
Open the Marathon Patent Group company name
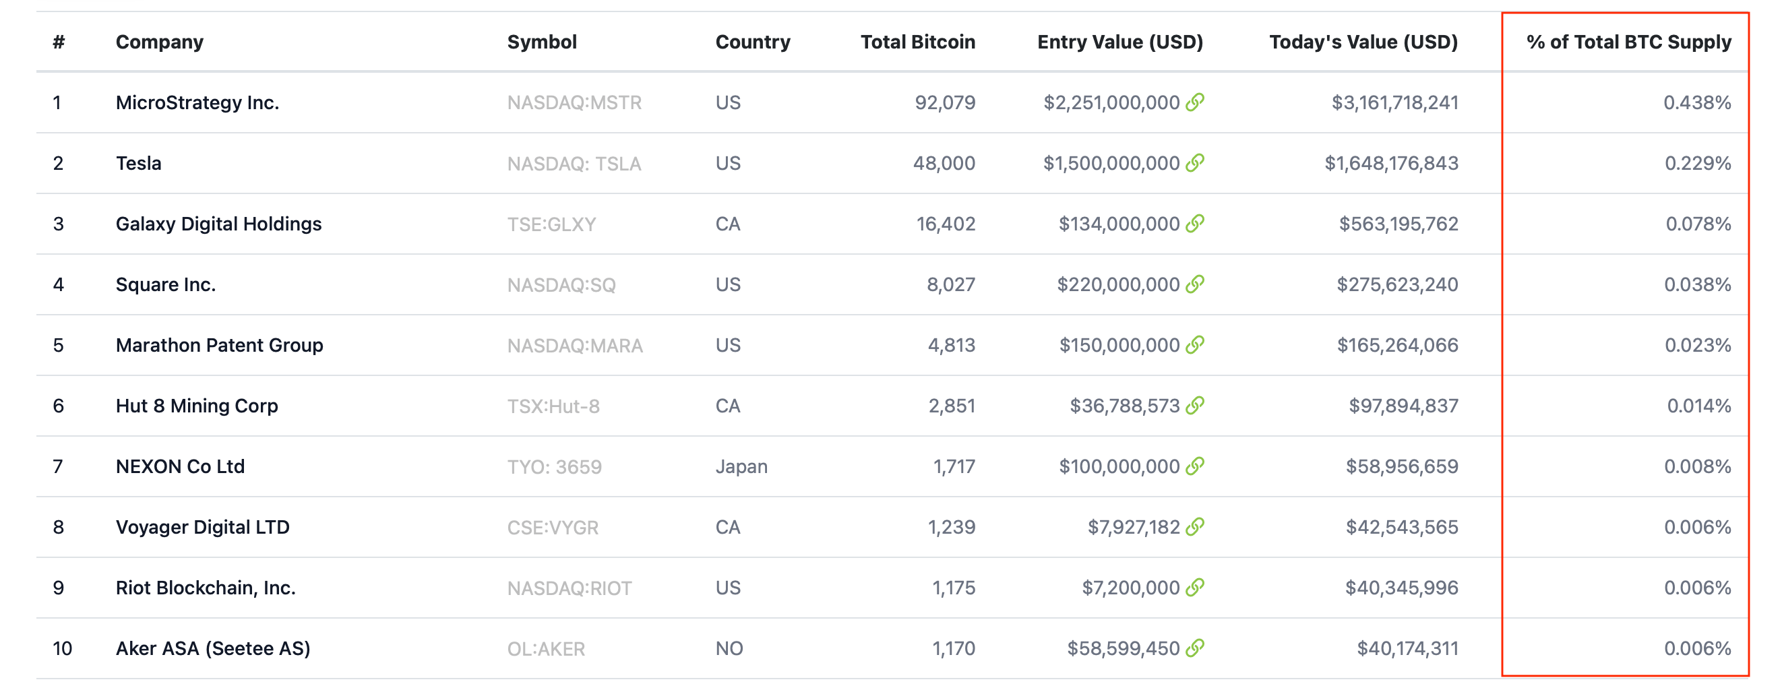(219, 345)
